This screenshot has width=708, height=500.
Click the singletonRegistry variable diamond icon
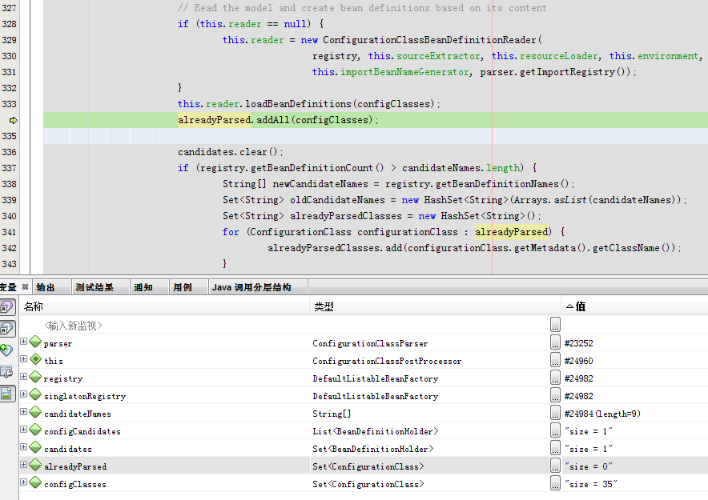tap(35, 394)
